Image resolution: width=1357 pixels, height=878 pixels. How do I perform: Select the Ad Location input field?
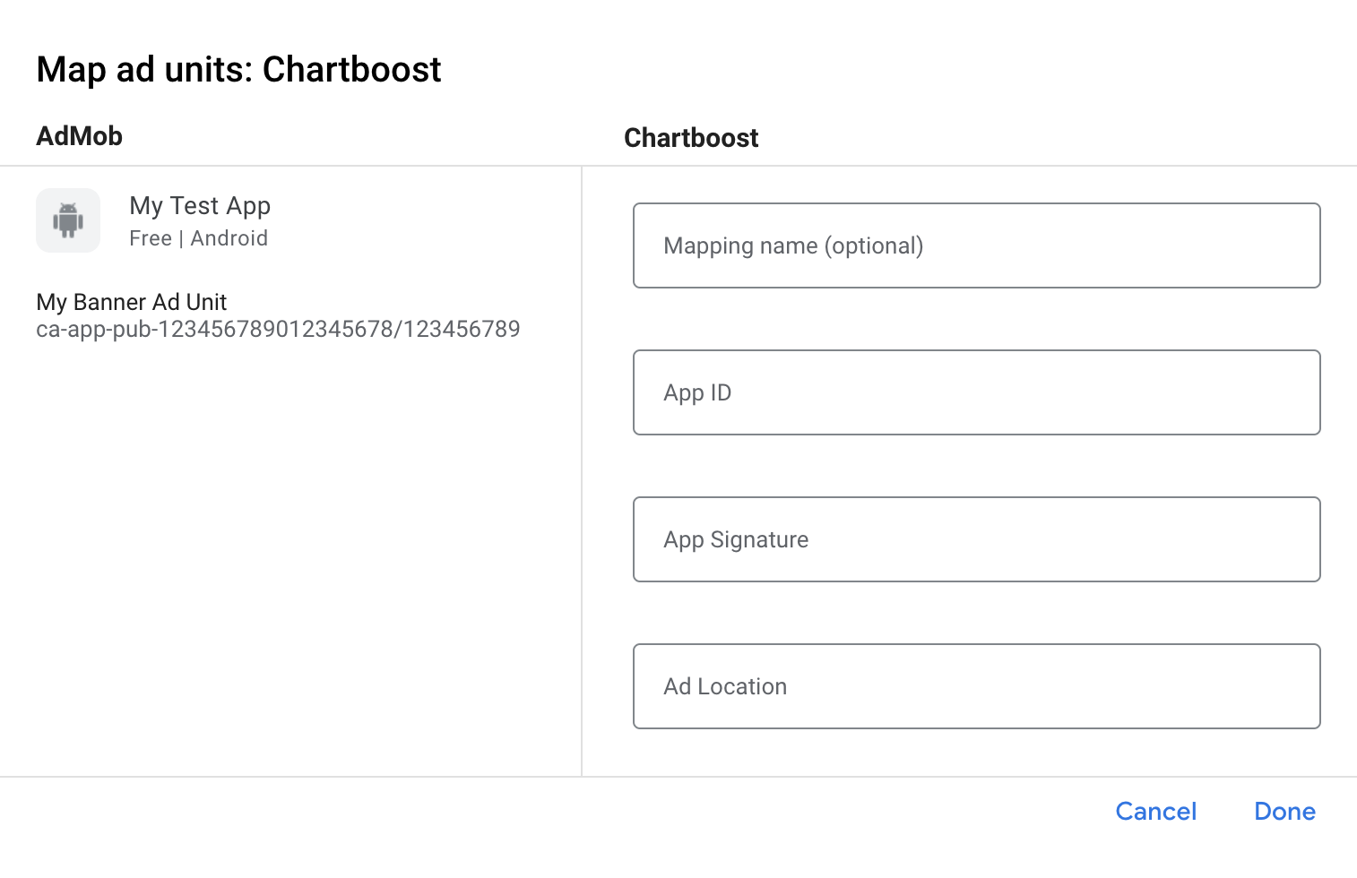click(976, 686)
